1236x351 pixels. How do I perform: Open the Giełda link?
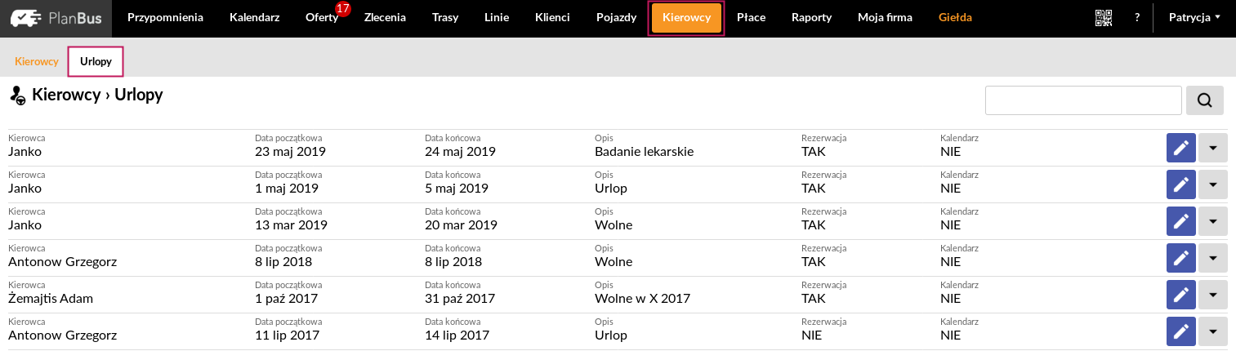(956, 17)
